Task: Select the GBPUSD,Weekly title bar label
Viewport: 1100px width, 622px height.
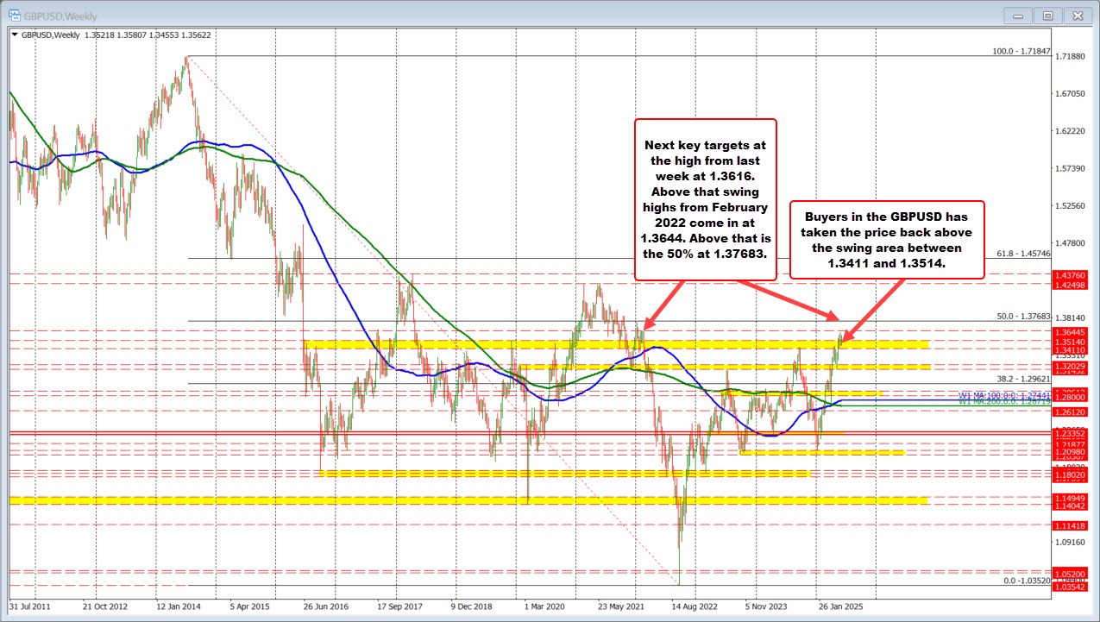Action: pos(58,15)
